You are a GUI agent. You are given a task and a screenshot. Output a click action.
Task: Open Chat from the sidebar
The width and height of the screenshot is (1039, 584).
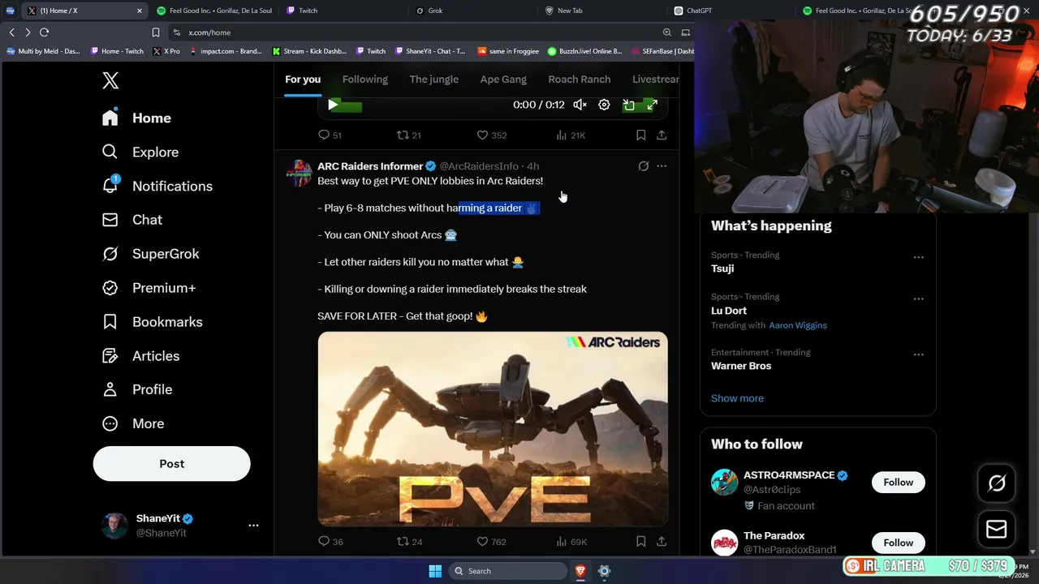(131, 220)
